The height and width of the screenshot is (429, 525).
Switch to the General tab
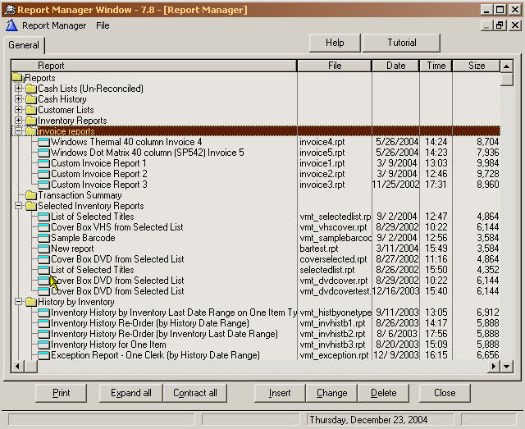tap(24, 46)
